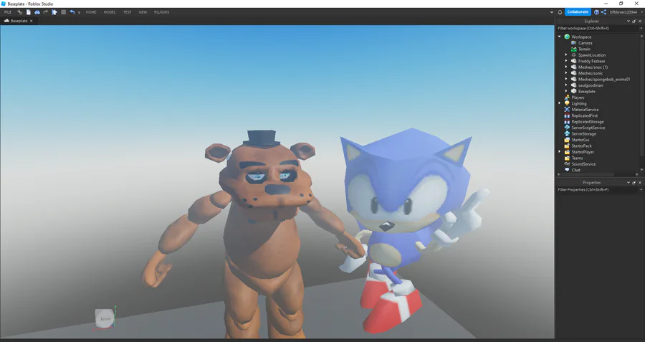Expand the SpawnLocation node
645x342 pixels.
566,54
